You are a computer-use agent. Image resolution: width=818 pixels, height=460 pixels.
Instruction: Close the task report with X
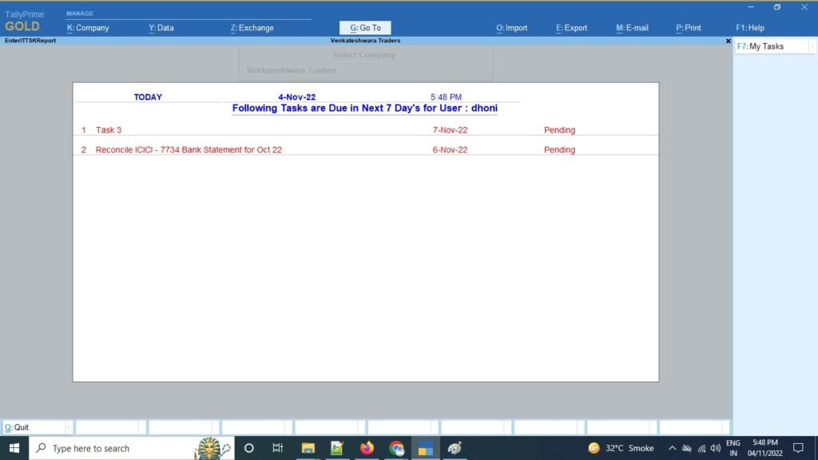728,41
